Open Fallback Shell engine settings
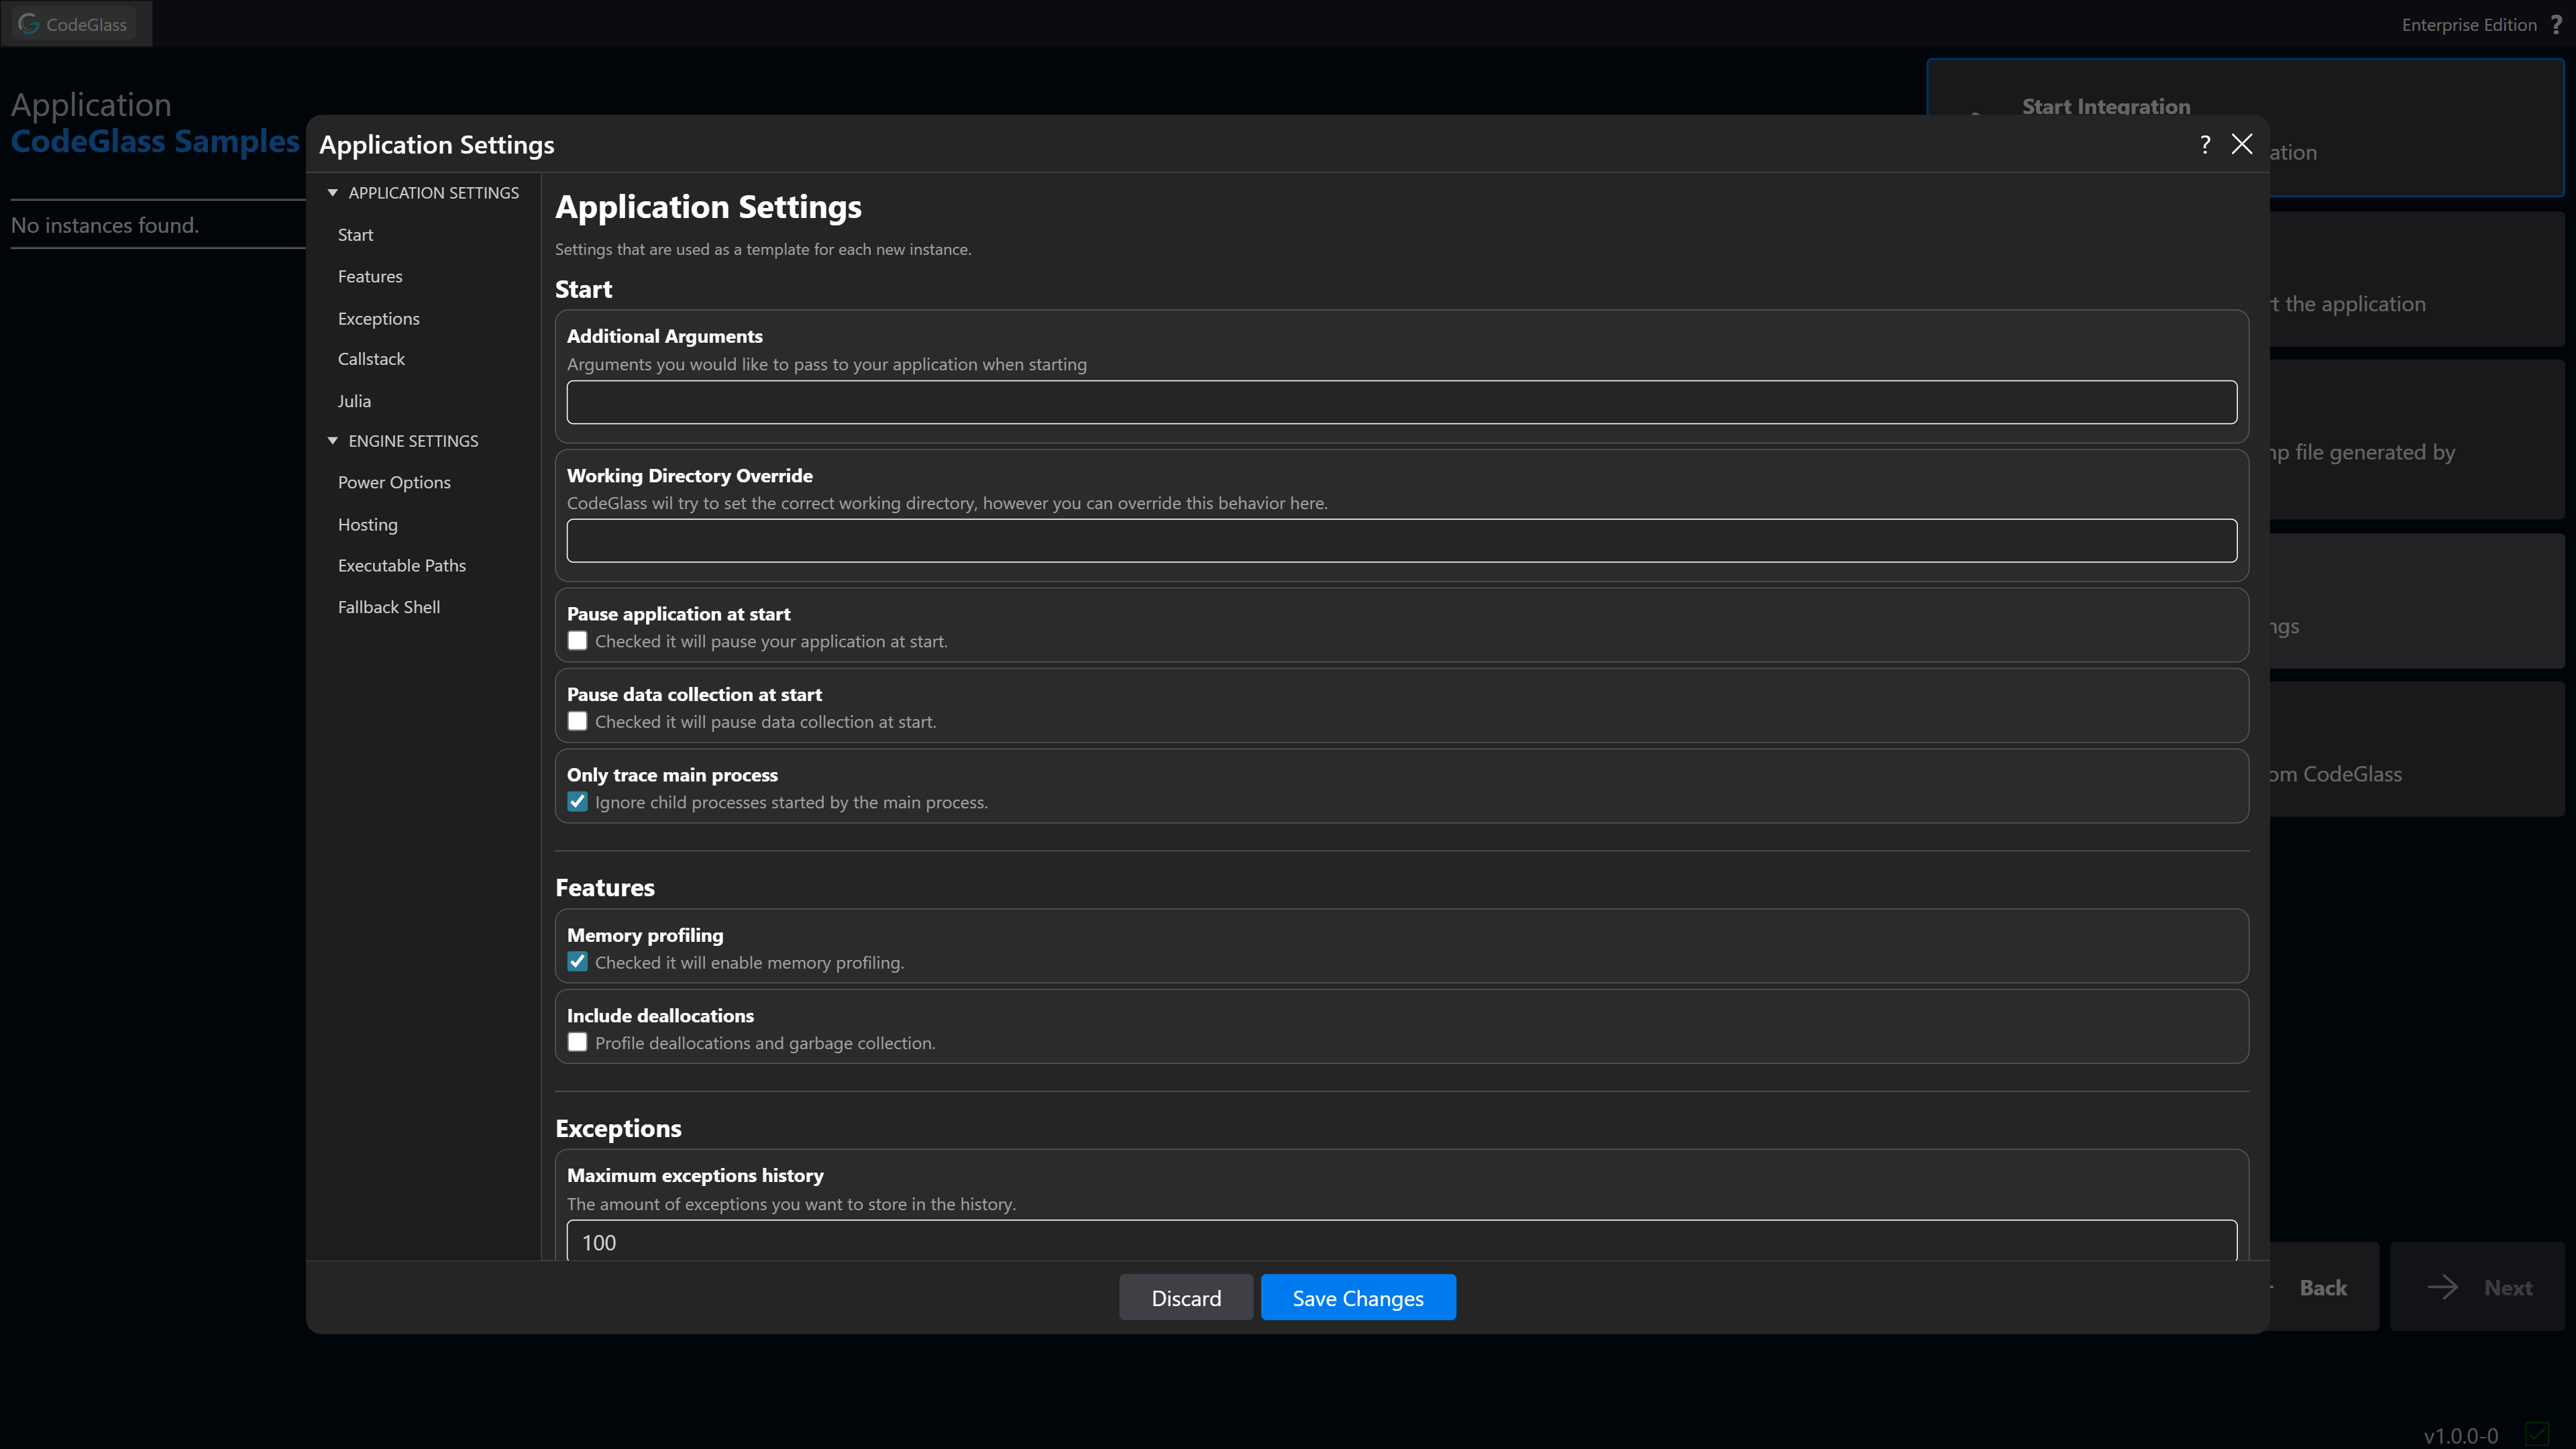 (389, 607)
